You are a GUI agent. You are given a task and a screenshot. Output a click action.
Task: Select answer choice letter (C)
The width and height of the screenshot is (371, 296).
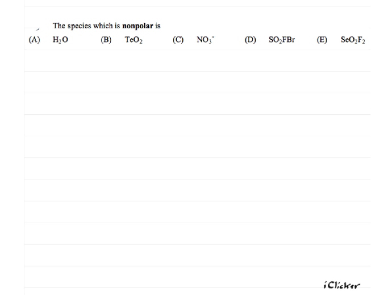(178, 40)
